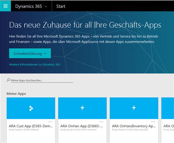Click the Dynamics 365 title
Viewport: 174px width, 143px height.
[29, 6]
